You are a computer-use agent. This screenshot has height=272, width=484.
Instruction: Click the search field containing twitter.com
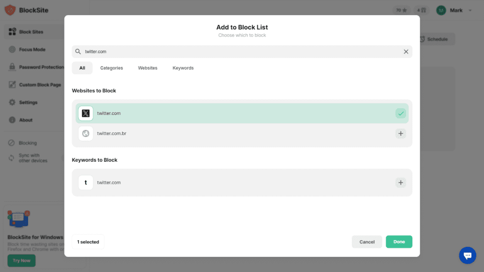pyautogui.click(x=242, y=52)
